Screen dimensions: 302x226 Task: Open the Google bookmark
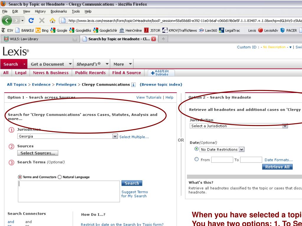tap(59, 30)
